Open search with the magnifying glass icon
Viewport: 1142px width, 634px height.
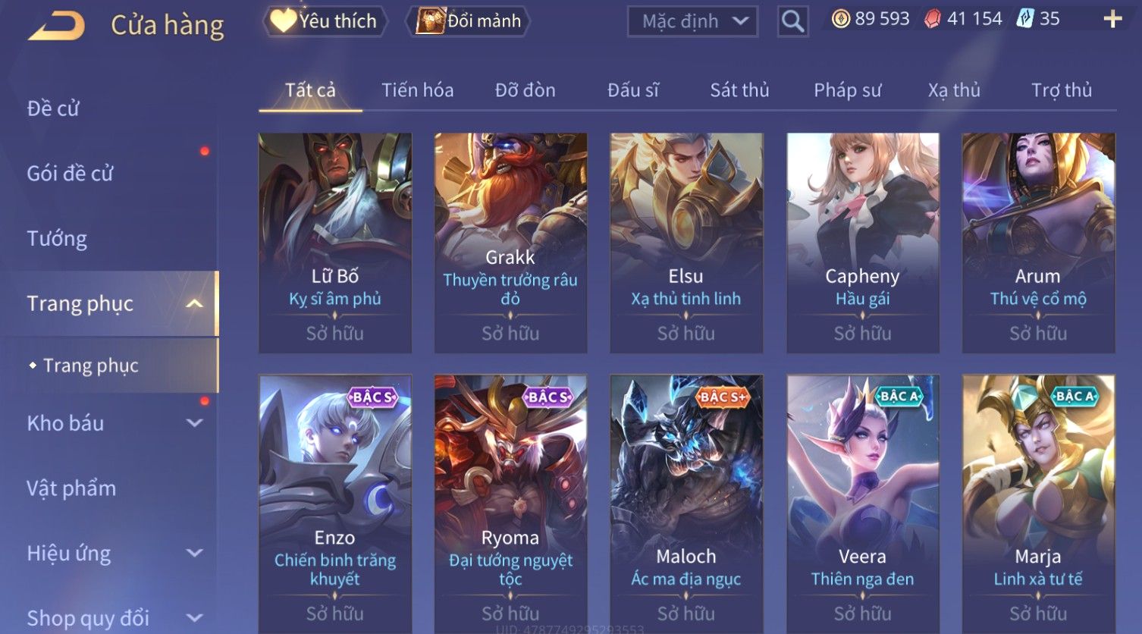pyautogui.click(x=792, y=21)
